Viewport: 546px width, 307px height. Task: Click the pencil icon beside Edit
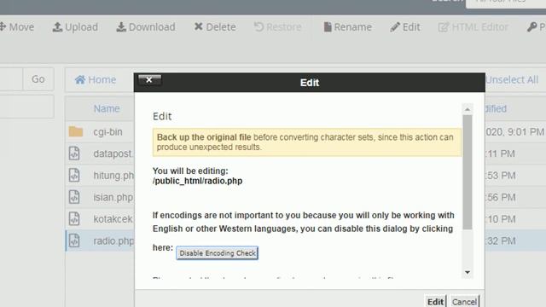point(395,27)
